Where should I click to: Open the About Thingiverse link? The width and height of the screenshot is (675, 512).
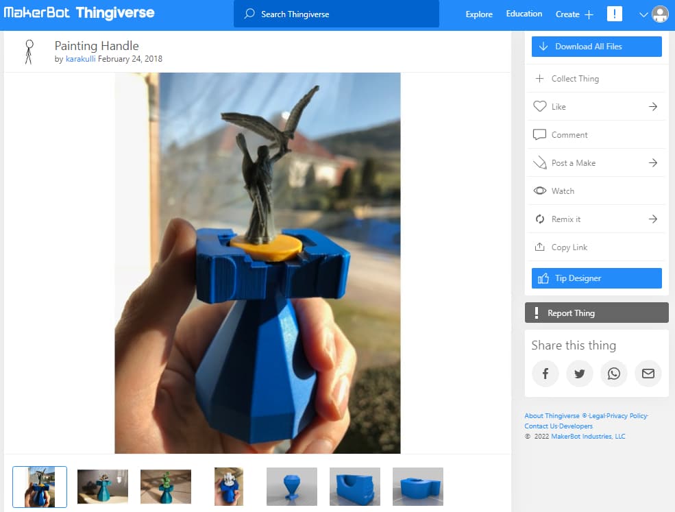pyautogui.click(x=552, y=415)
